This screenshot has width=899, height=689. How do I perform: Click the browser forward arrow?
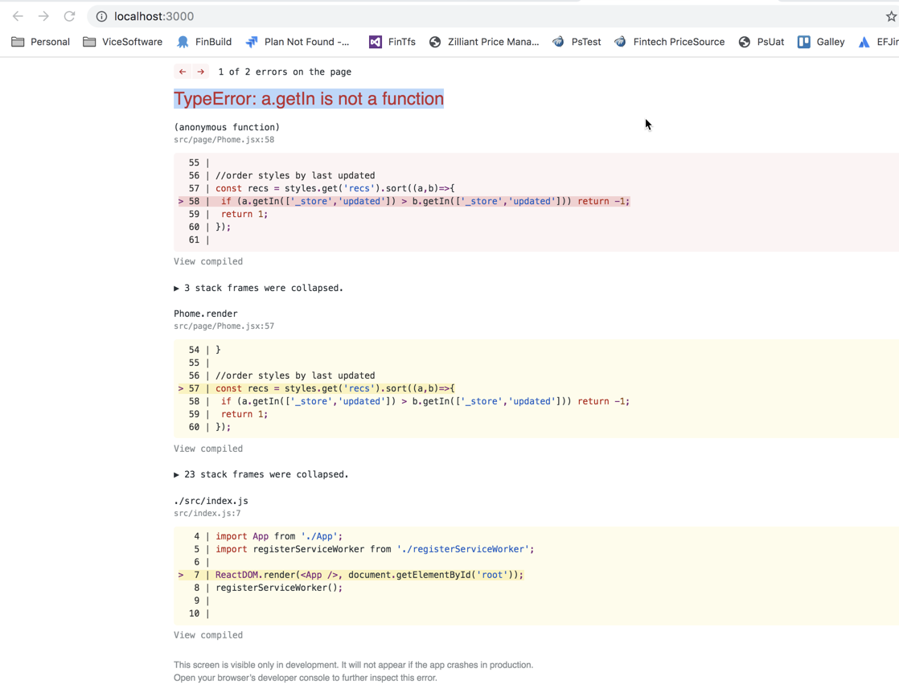click(x=43, y=16)
